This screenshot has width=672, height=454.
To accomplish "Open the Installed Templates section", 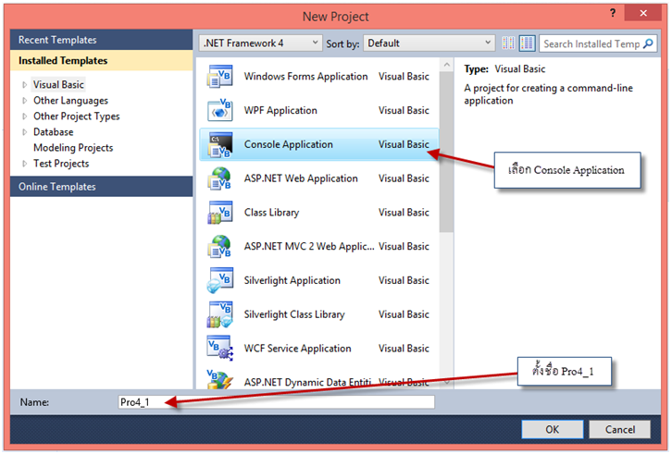I will point(101,60).
